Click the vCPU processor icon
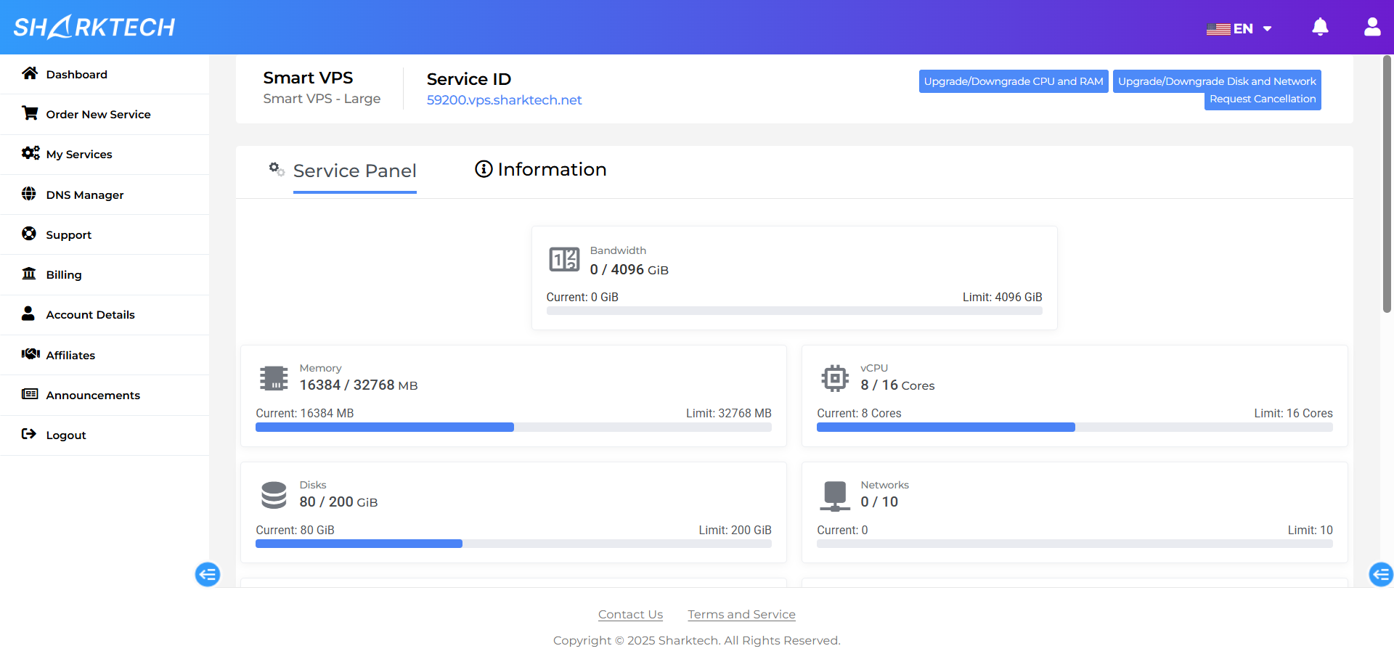1394x667 pixels. tap(835, 378)
